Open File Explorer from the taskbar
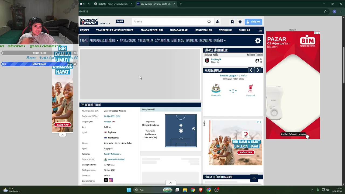Viewport: 345px width, 194px height. point(185,190)
